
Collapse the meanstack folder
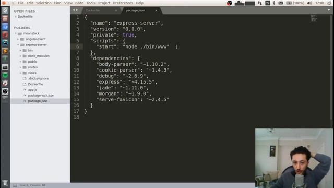click(x=16, y=33)
